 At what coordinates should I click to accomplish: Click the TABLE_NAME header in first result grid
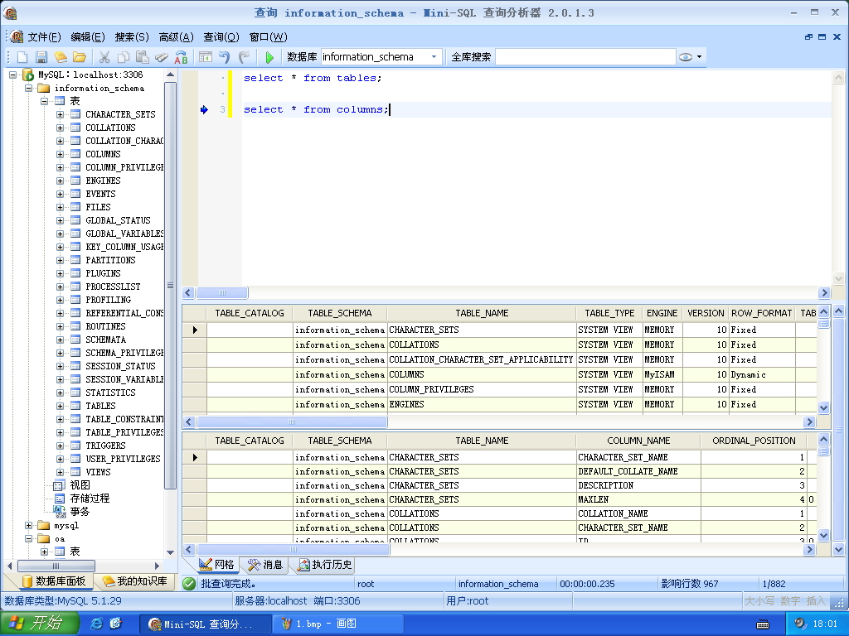point(482,313)
